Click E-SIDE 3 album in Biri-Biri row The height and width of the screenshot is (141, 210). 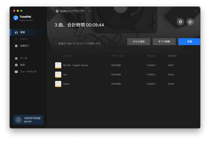(x=151, y=65)
